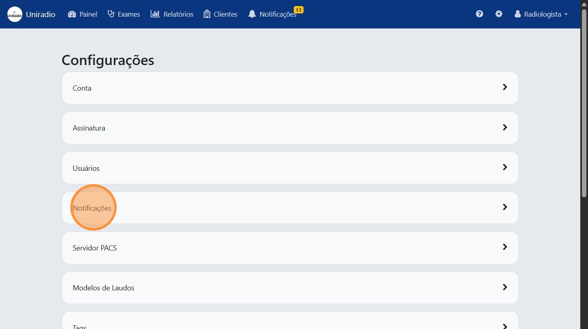Click the Uniradio logo icon

(15, 14)
